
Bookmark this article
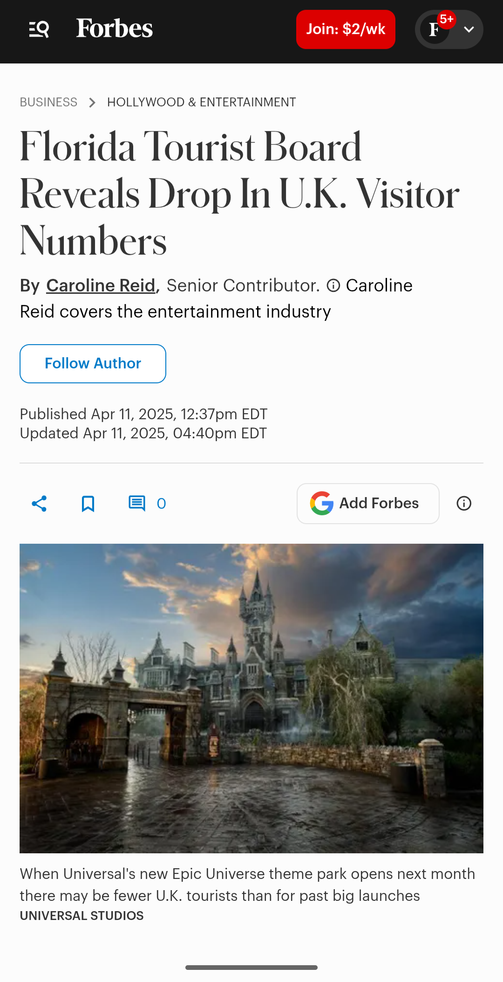point(88,504)
